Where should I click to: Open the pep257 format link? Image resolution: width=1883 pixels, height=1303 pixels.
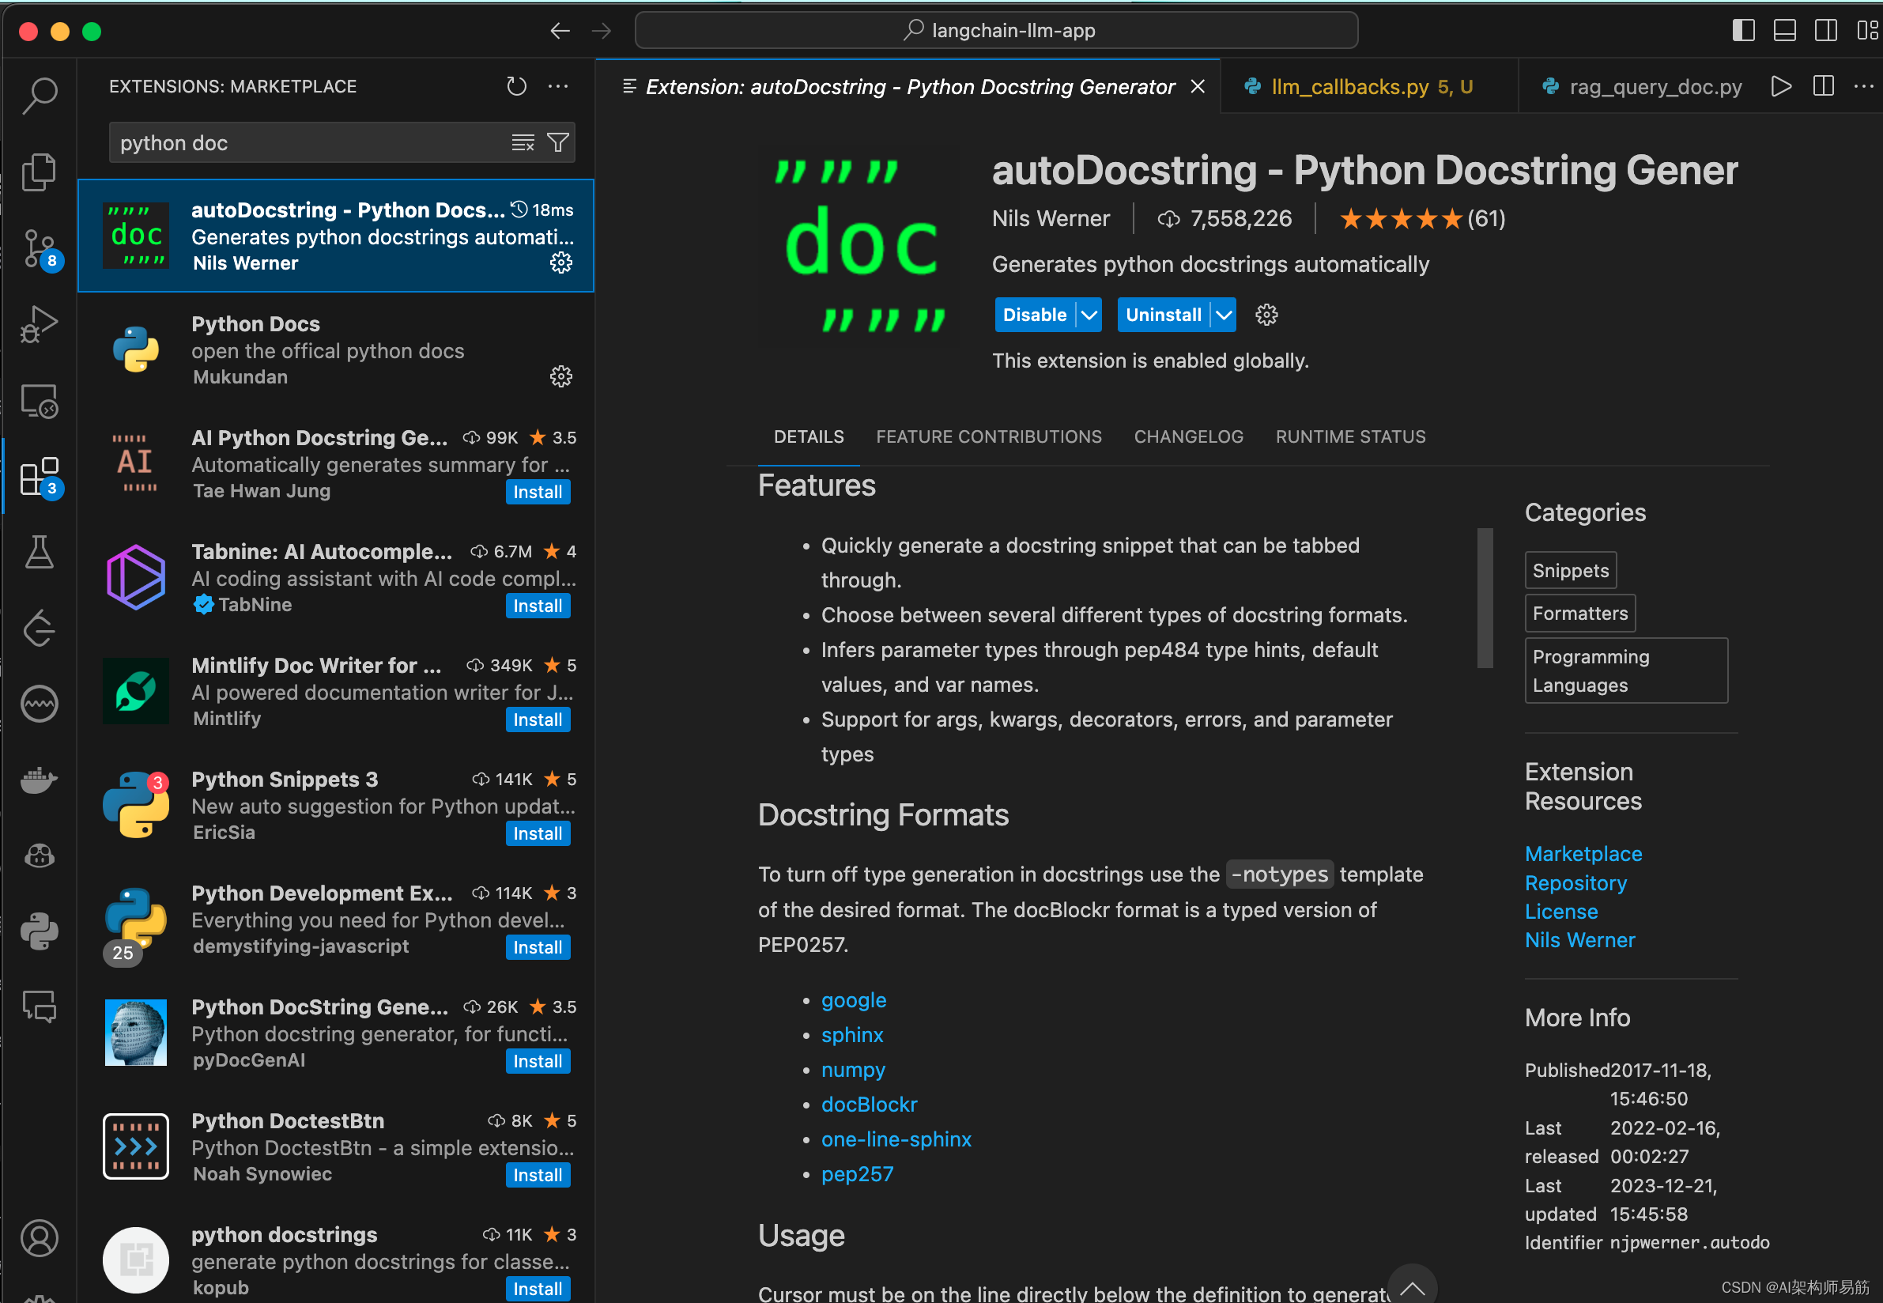857,1174
